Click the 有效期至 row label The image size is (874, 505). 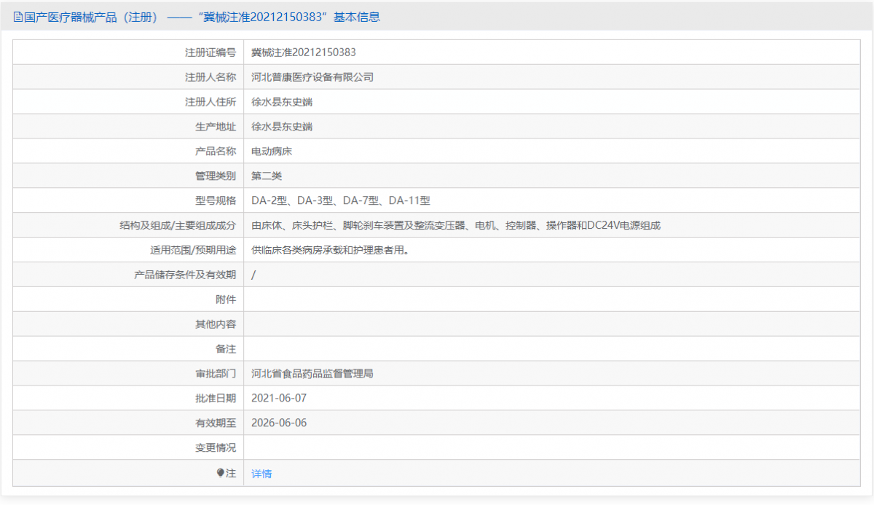click(x=216, y=423)
